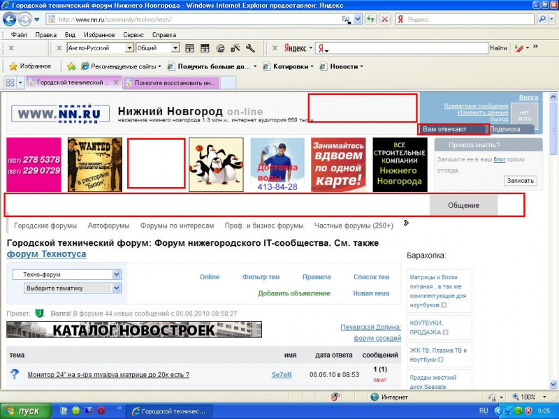Open Городские форумы navigation item
Image resolution: width=559 pixels, height=419 pixels.
pyautogui.click(x=45, y=226)
